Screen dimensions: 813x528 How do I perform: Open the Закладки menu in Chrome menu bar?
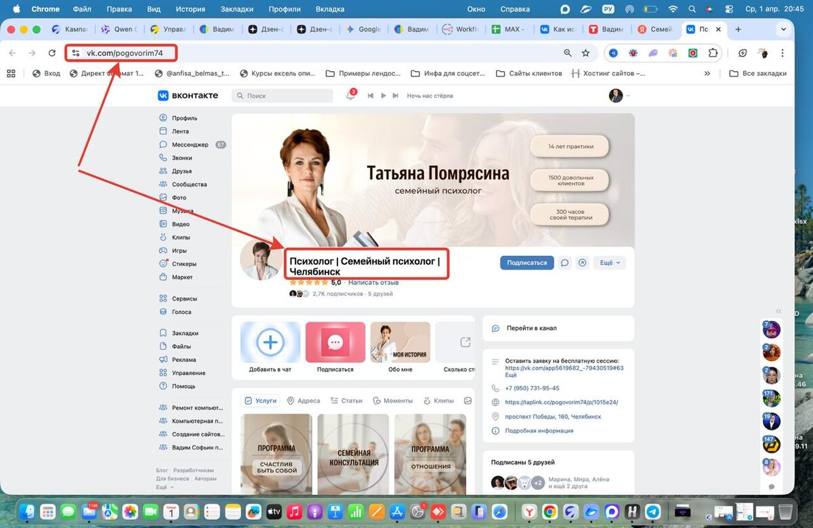point(236,9)
